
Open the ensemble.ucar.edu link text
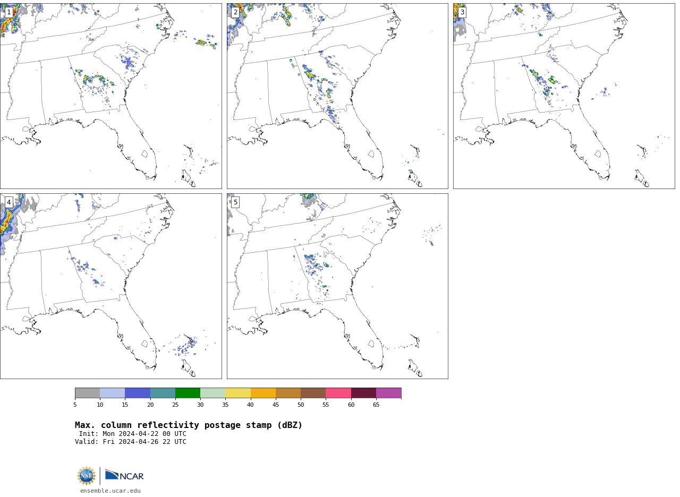coord(110,491)
